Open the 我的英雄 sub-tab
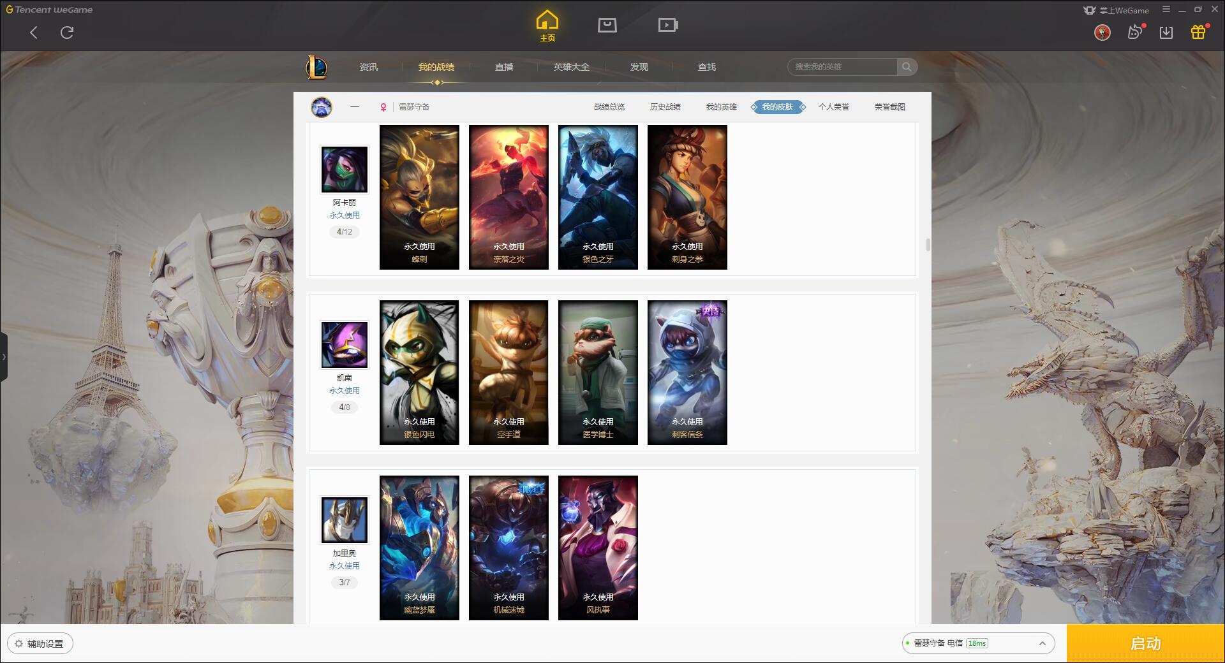This screenshot has height=663, width=1225. pos(722,107)
